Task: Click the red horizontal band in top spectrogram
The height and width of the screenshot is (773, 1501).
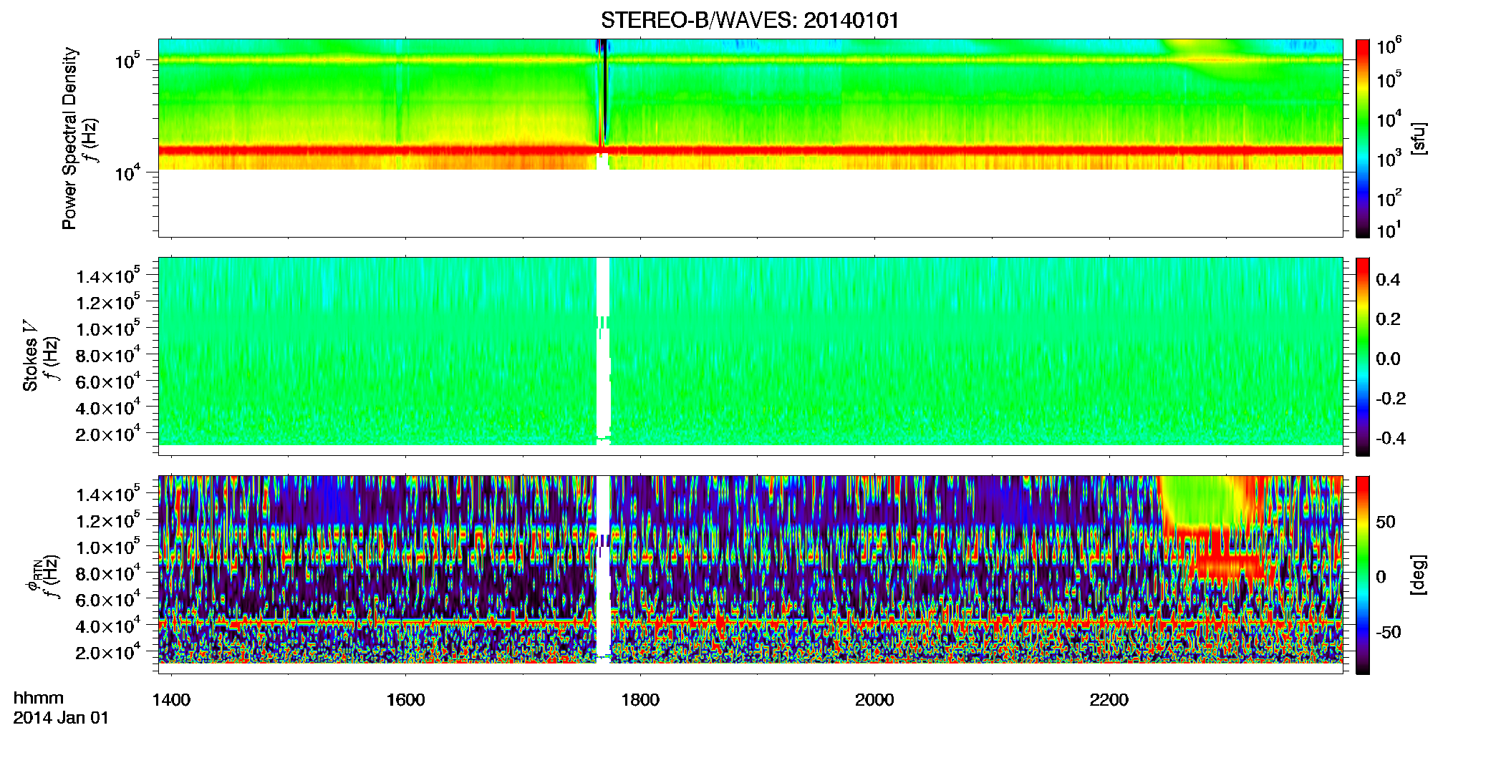Action: coord(750,150)
